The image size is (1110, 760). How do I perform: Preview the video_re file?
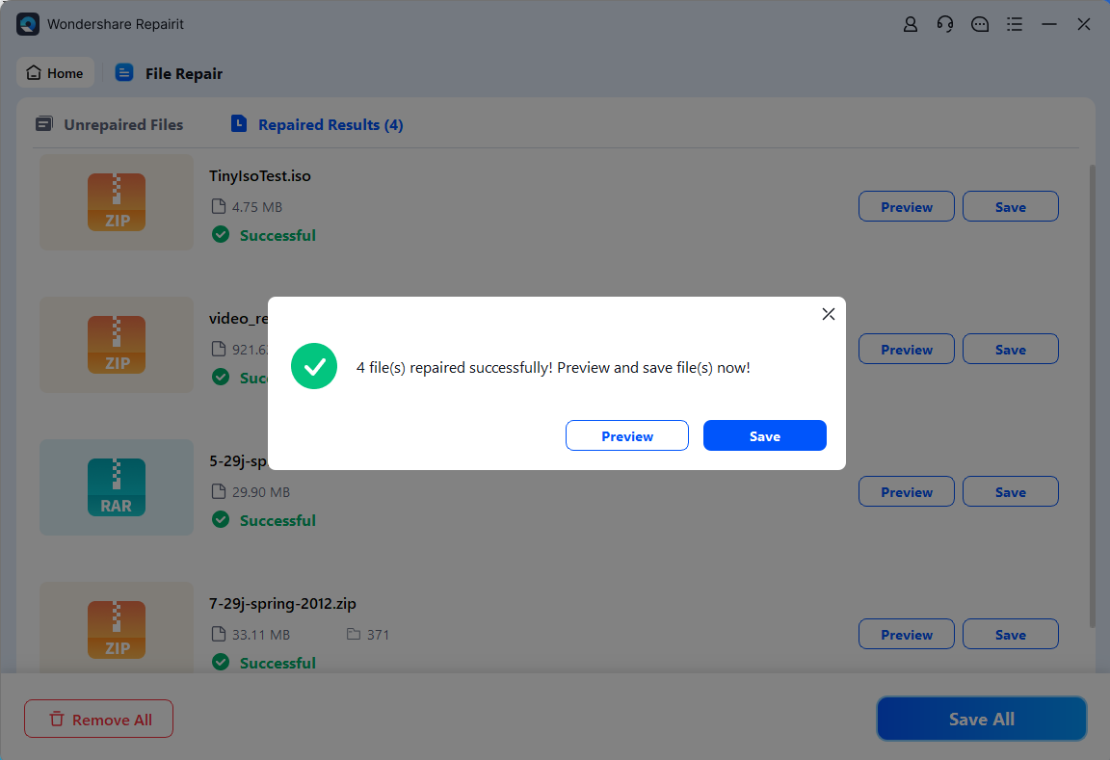click(906, 350)
